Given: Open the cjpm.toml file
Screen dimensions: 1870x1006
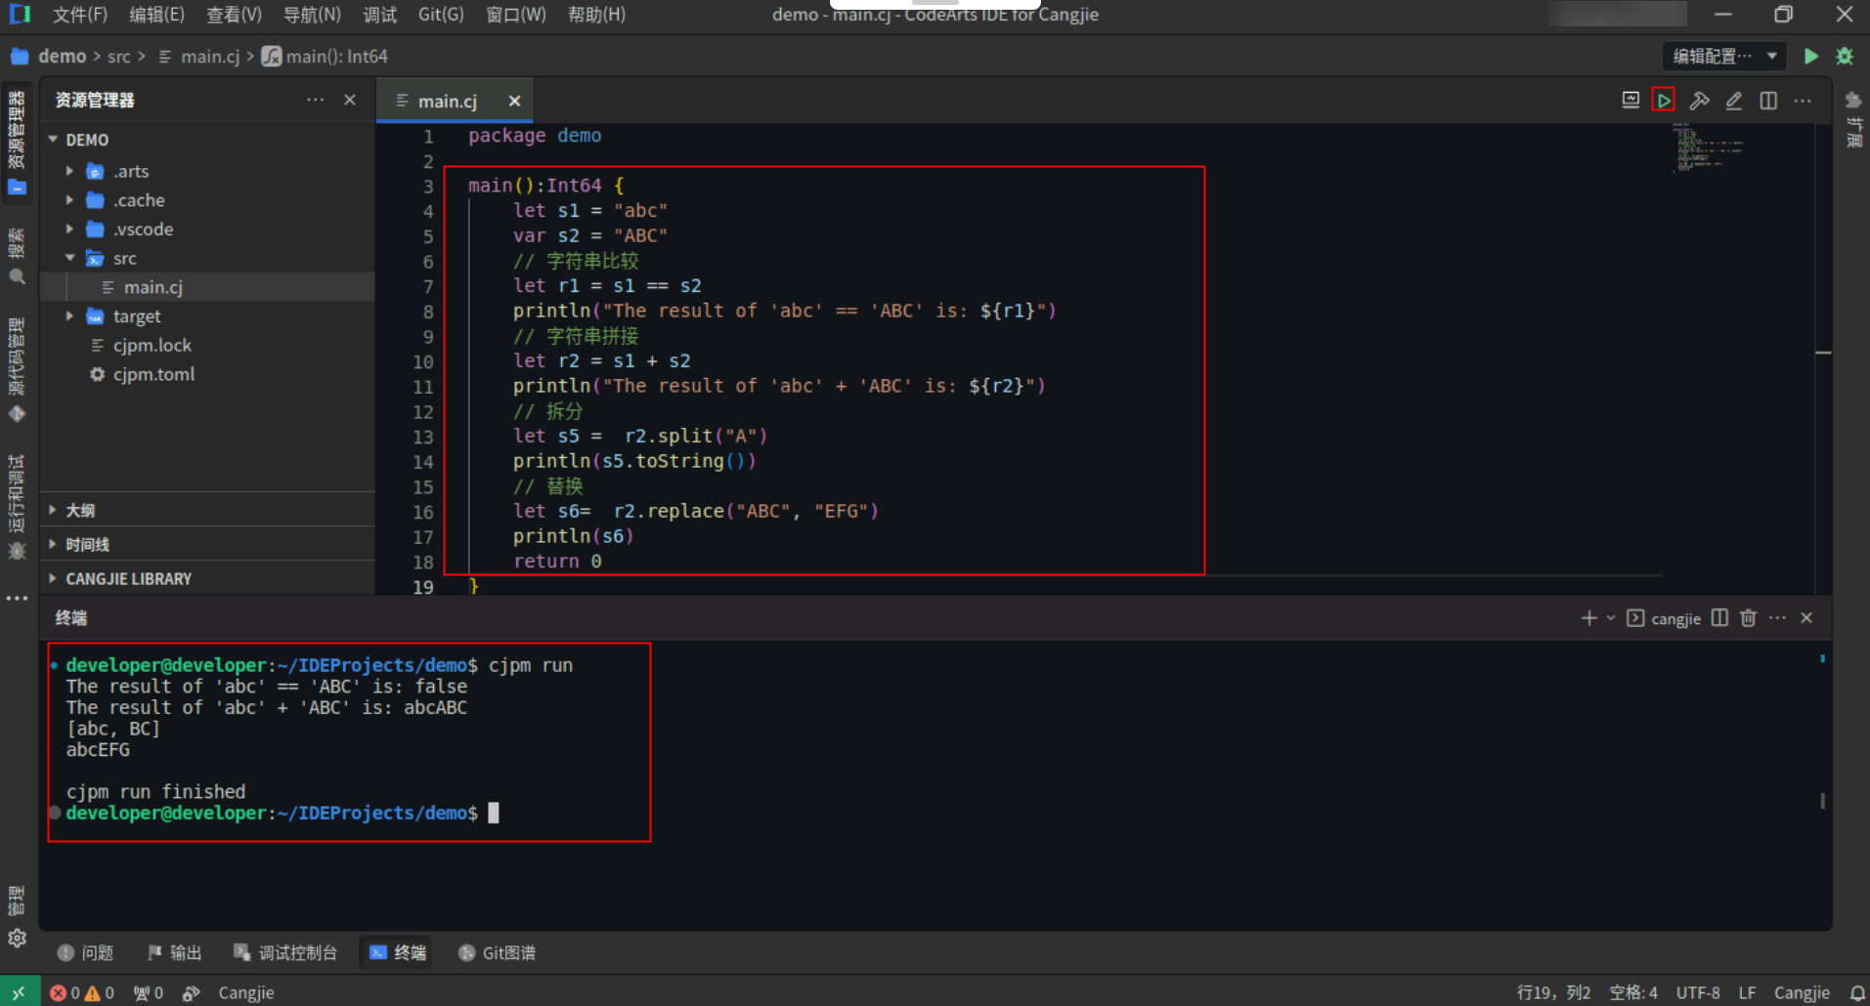Looking at the screenshot, I should pos(153,374).
